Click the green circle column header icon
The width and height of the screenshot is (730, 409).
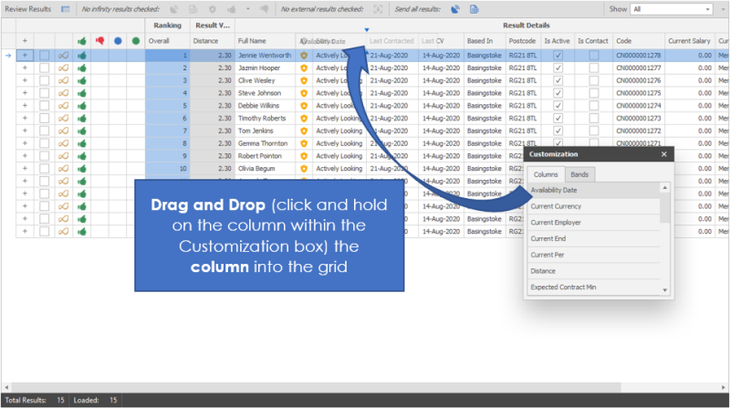tap(135, 41)
